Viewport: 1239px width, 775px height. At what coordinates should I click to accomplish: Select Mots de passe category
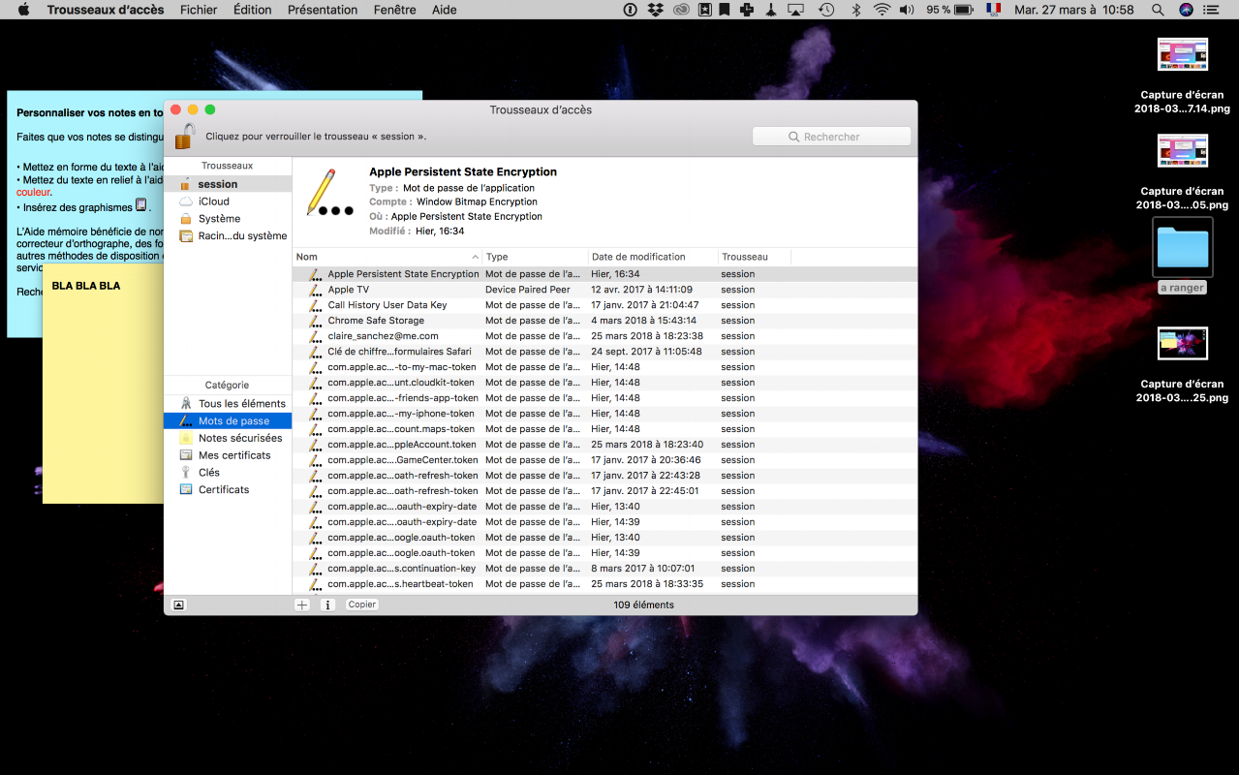pos(228,421)
